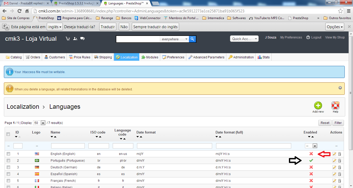The image size is (353, 188).
Task: Check the select-all checkbox in table header
Action: coord(8,134)
